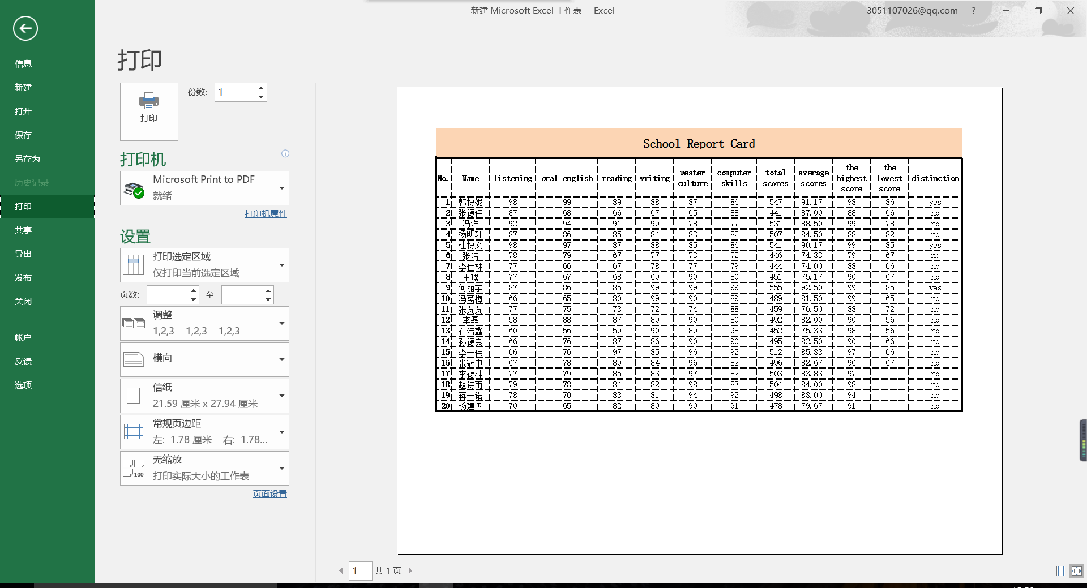Viewport: 1087px width, 588px height.
Task: Go to the next preview page arrow
Action: [410, 570]
